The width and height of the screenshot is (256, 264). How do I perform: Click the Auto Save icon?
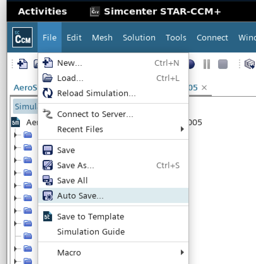pyautogui.click(x=48, y=195)
